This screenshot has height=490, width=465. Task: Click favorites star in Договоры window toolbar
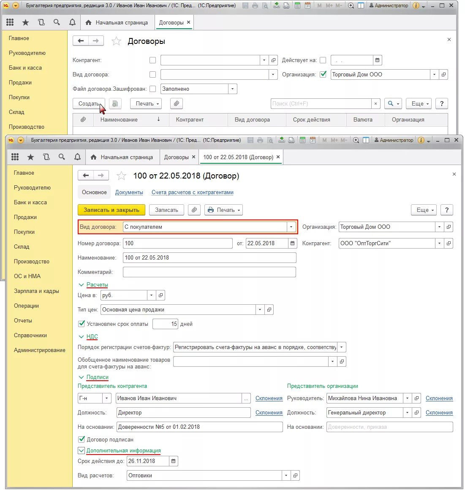pyautogui.click(x=26, y=22)
